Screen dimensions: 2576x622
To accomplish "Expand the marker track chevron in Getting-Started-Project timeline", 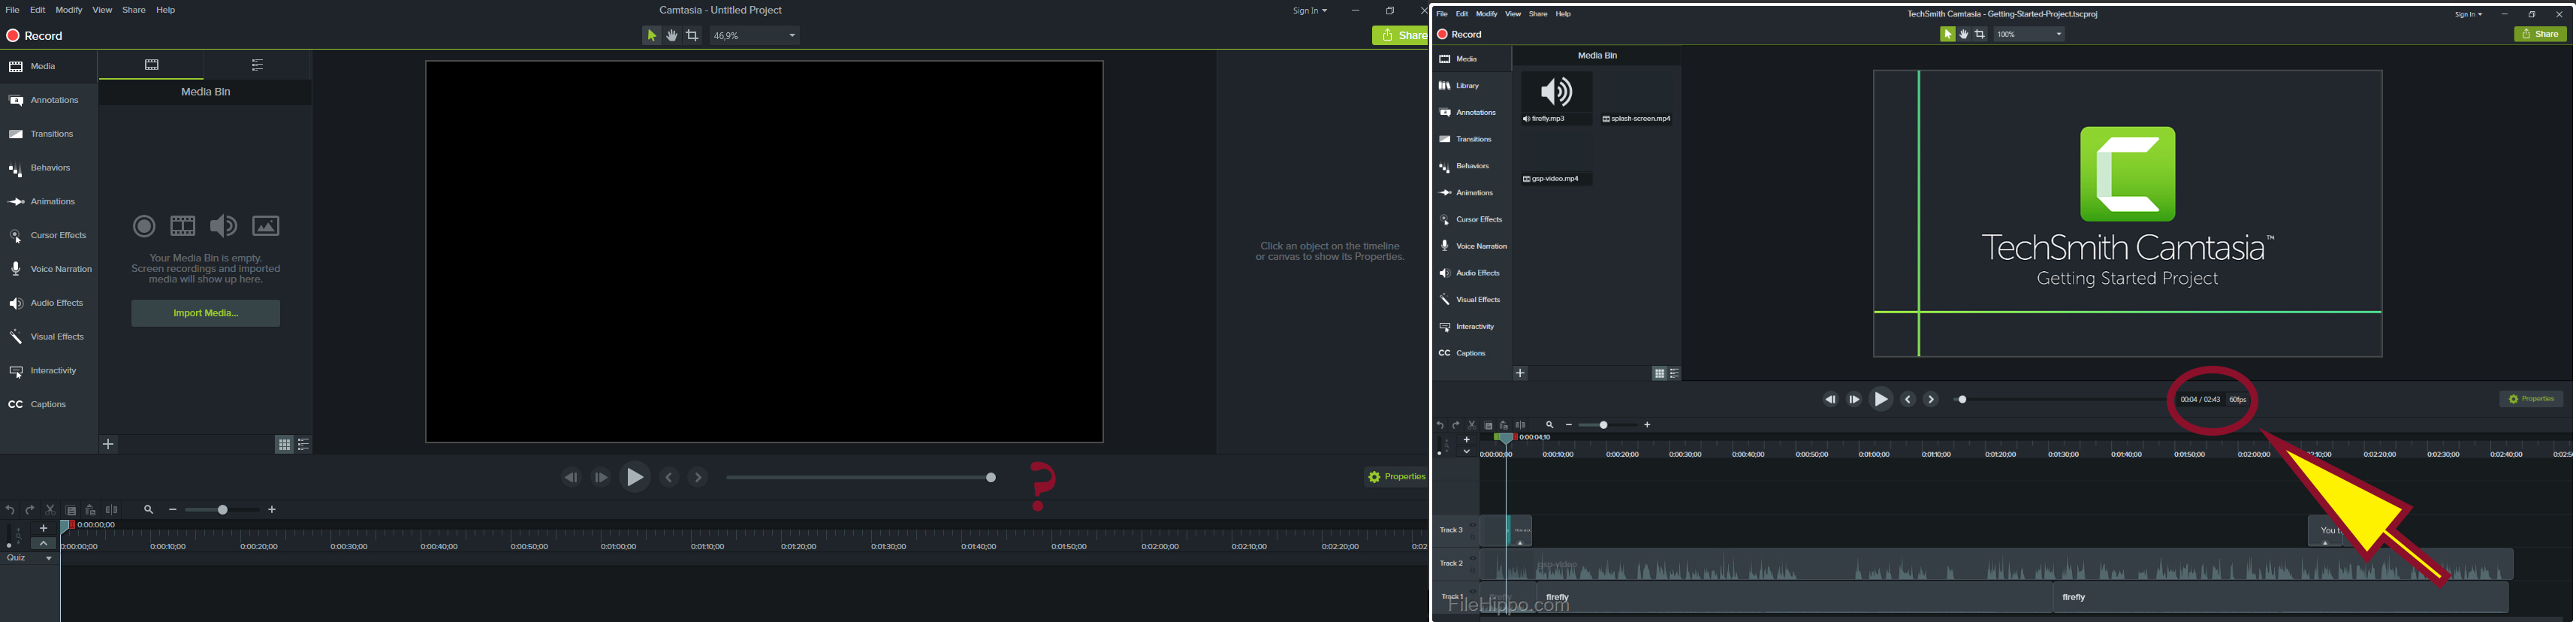I will 1467,452.
